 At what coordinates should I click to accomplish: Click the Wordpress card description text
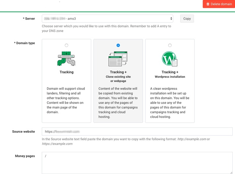pos(170,103)
